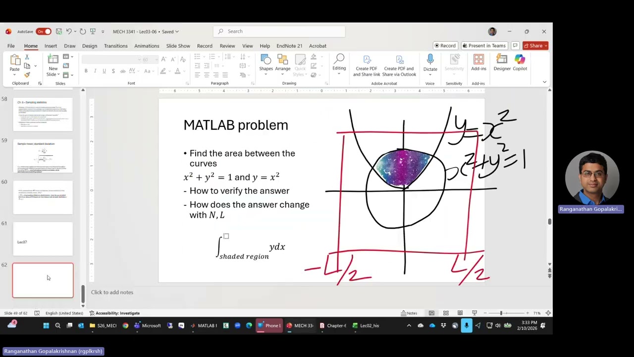Open Copilot from the ribbon
Screen dimensions: 634x357
[520, 63]
